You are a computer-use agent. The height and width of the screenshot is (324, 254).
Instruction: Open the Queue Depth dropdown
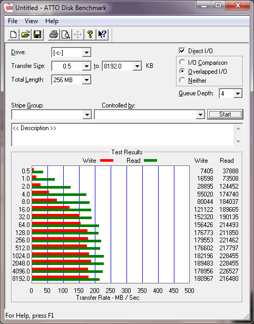[x=238, y=94]
